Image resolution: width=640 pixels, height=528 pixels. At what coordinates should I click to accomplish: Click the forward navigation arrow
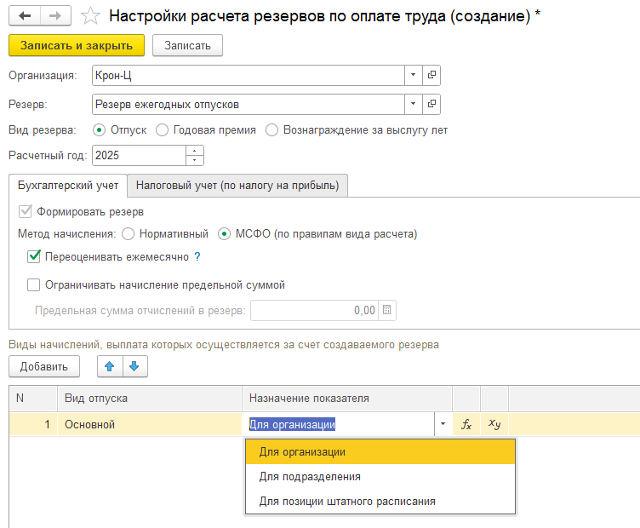pyautogui.click(x=55, y=16)
